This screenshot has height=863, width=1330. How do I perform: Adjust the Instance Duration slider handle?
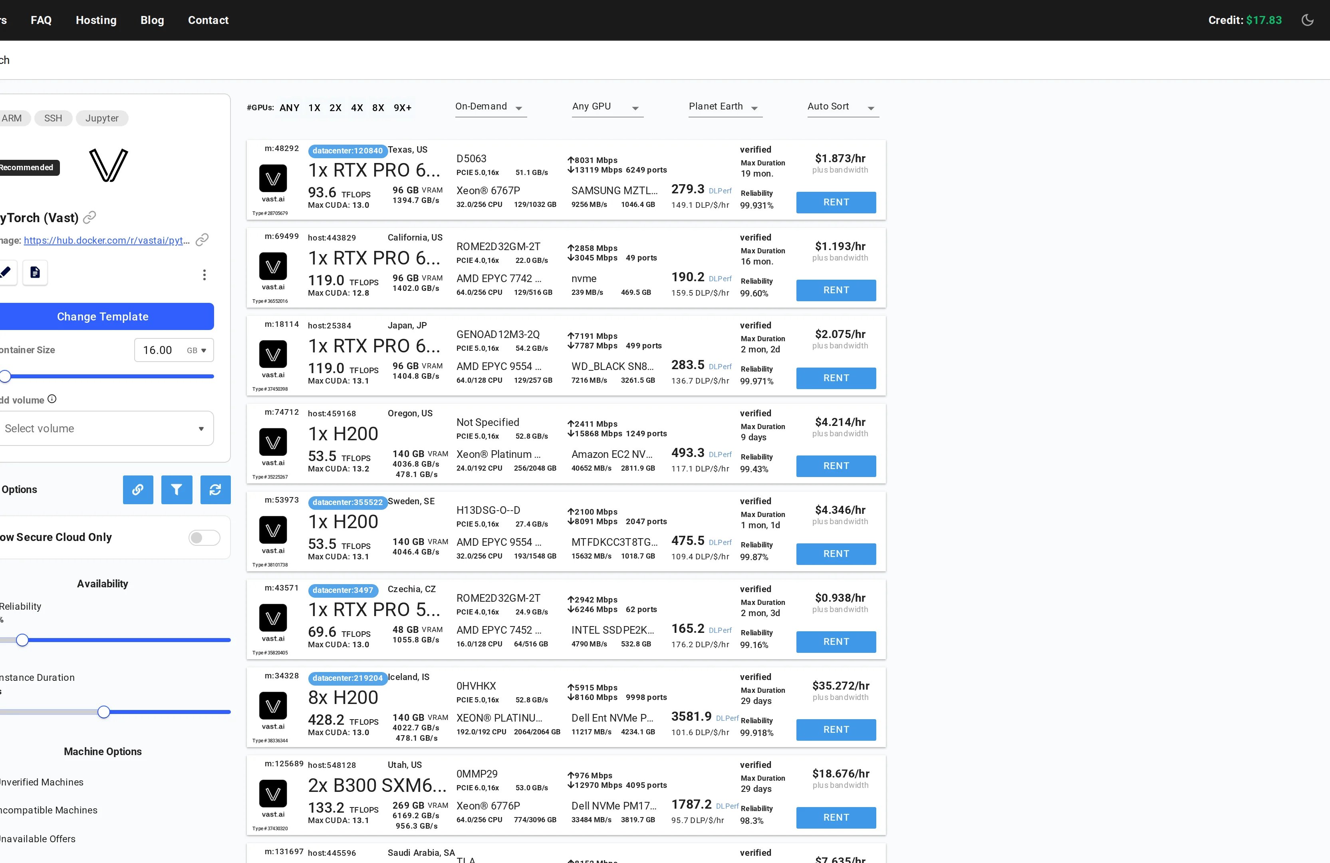coord(103,712)
